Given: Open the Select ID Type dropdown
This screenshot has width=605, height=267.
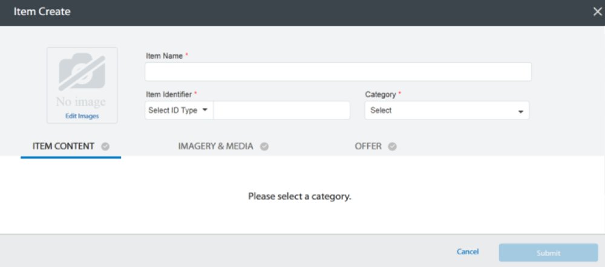Looking at the screenshot, I should [179, 110].
